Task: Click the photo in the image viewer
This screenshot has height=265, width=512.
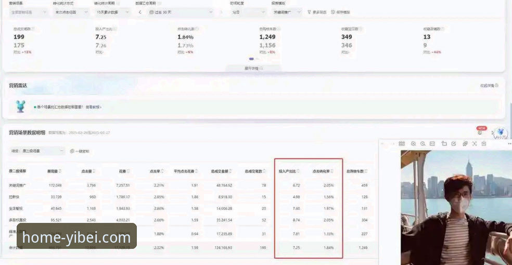Action: tap(456, 207)
